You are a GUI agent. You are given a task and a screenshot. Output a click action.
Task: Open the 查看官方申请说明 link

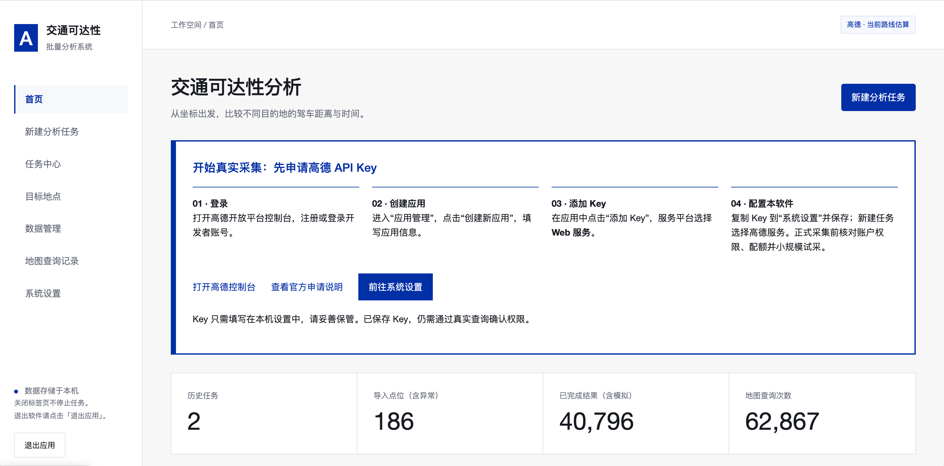click(307, 287)
